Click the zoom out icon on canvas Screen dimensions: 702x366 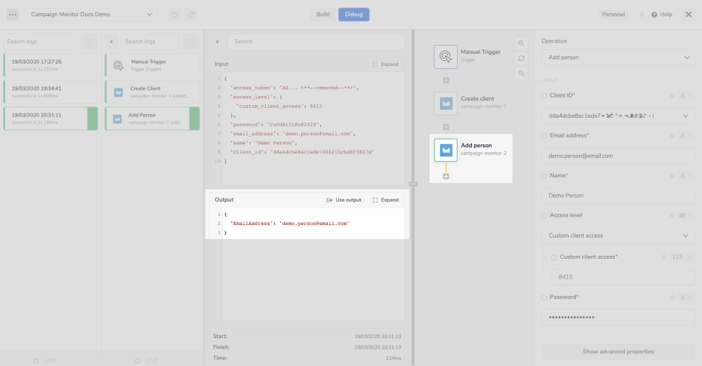tap(522, 74)
